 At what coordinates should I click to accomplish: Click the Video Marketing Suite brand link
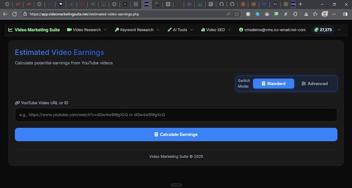click(x=37, y=30)
